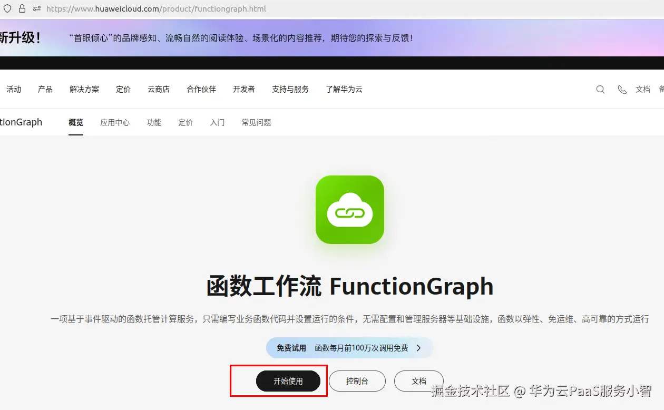The image size is (664, 410).
Task: Open the 定价 top navigation item
Action: click(x=123, y=89)
